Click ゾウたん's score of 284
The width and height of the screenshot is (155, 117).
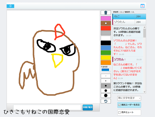[138, 22]
